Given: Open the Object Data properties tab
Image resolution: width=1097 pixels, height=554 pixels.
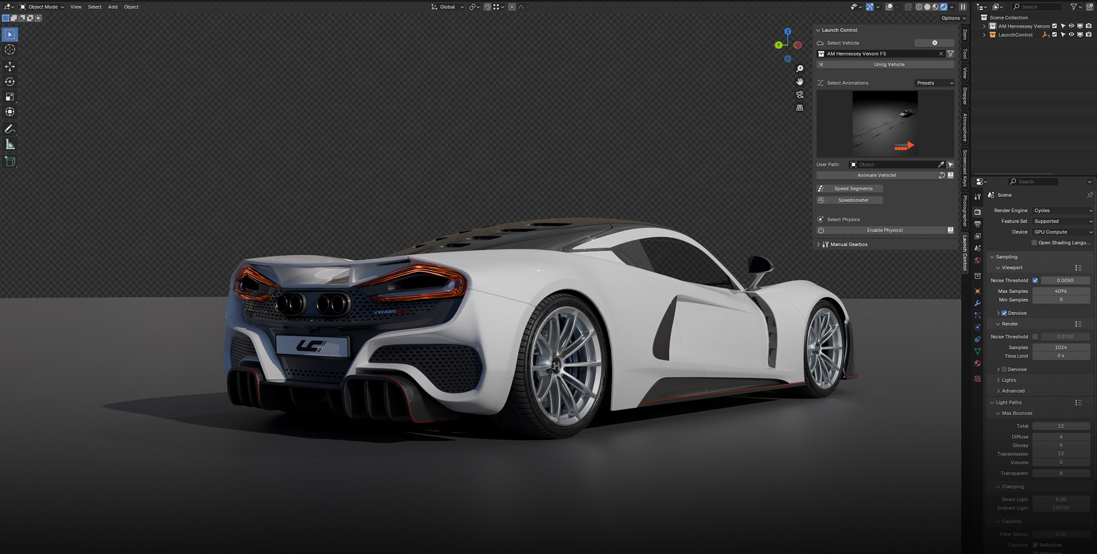Looking at the screenshot, I should [978, 351].
